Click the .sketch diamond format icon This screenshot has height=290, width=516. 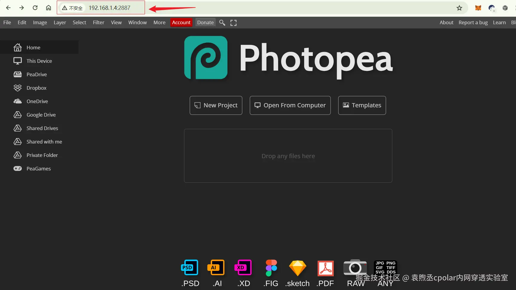298,268
